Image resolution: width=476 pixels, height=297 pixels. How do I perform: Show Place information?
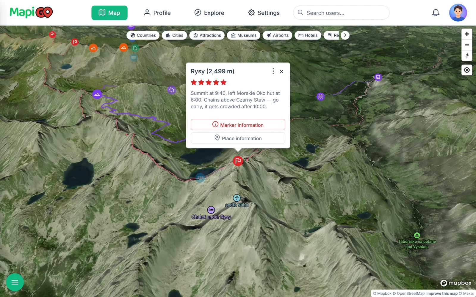point(238,138)
